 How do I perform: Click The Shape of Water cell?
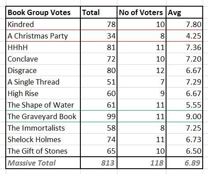tap(43, 105)
